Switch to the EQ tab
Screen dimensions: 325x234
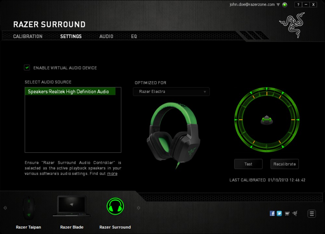134,36
